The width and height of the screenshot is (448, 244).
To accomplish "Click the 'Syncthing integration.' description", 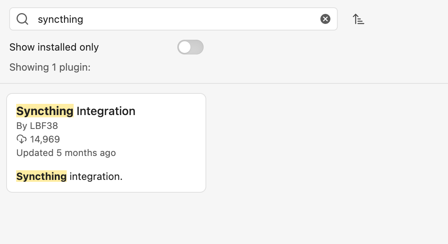I will point(69,176).
